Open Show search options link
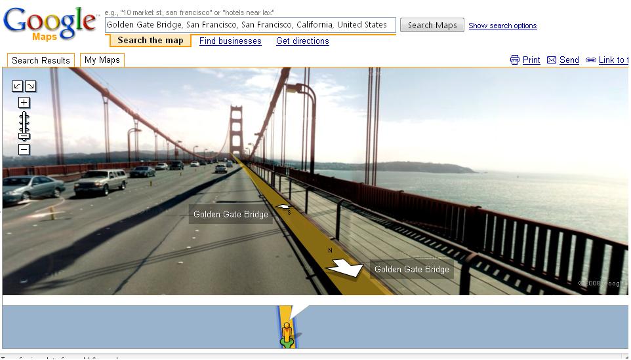This screenshot has height=360, width=631. pyautogui.click(x=502, y=26)
